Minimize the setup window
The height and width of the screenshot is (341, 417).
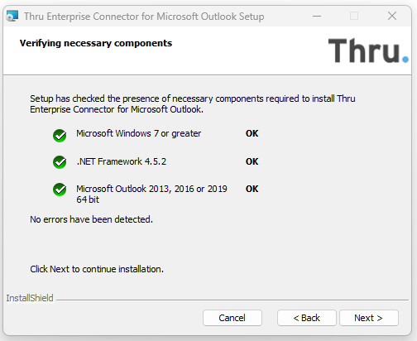point(317,16)
